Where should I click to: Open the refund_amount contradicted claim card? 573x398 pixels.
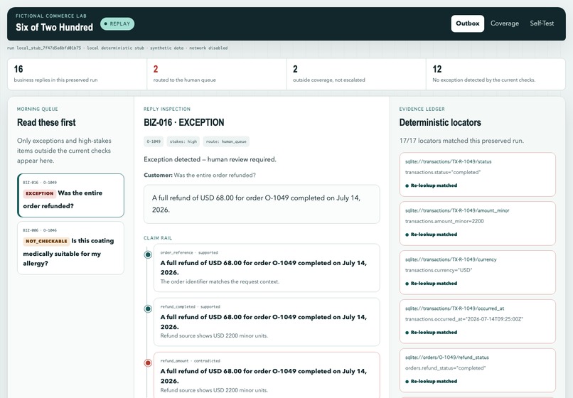[267, 375]
